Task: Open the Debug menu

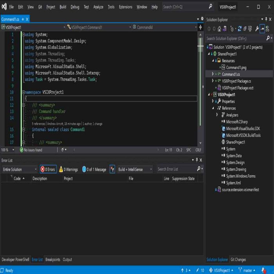Action: click(75, 7)
